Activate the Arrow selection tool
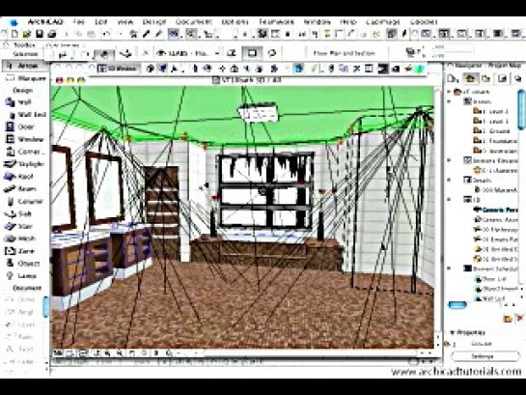Image resolution: width=526 pixels, height=395 pixels. tap(23, 66)
